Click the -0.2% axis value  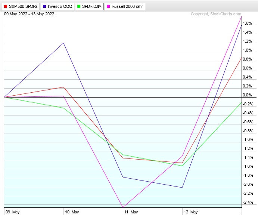pyautogui.click(x=248, y=104)
